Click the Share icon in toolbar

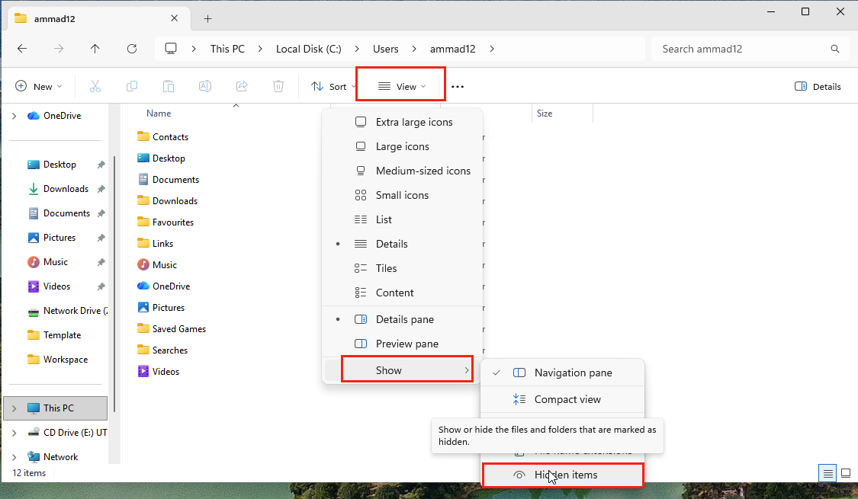[242, 86]
